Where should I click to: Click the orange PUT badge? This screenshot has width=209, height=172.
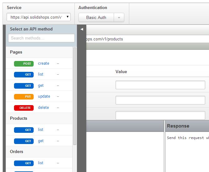pyautogui.click(x=24, y=97)
